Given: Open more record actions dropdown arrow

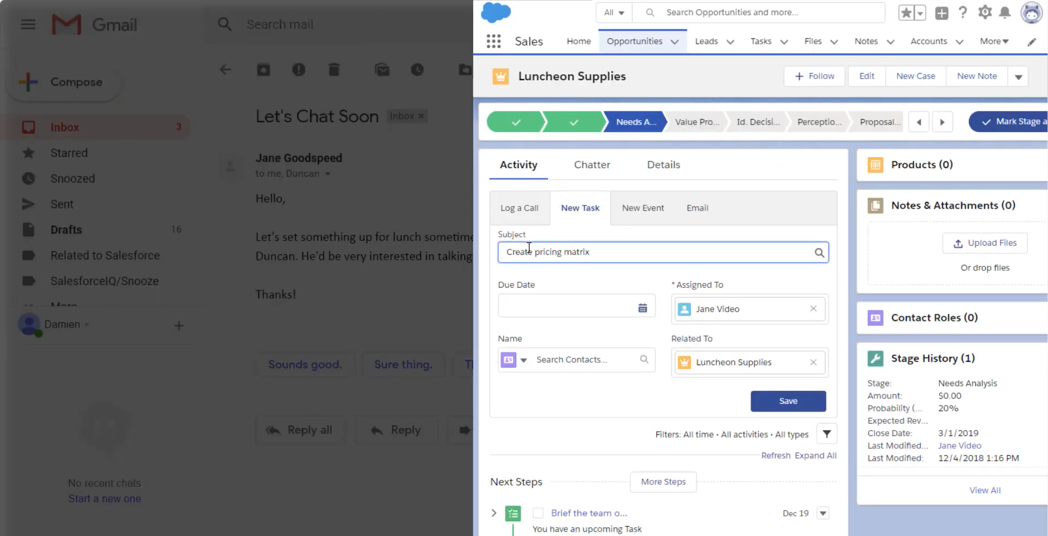Looking at the screenshot, I should click(1018, 77).
